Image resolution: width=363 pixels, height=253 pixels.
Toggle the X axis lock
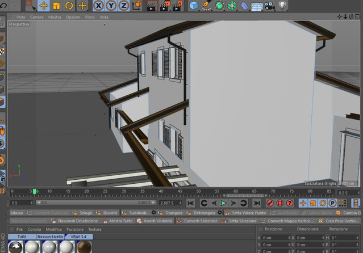(x=99, y=6)
